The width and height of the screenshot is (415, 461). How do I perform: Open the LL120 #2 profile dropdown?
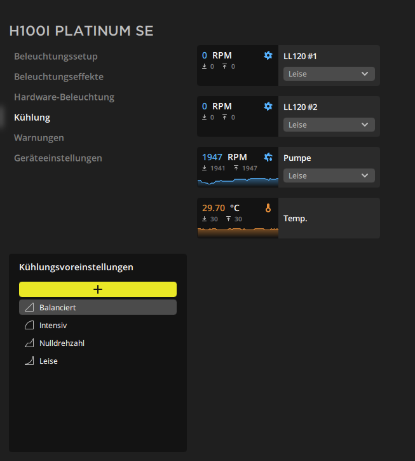(329, 125)
